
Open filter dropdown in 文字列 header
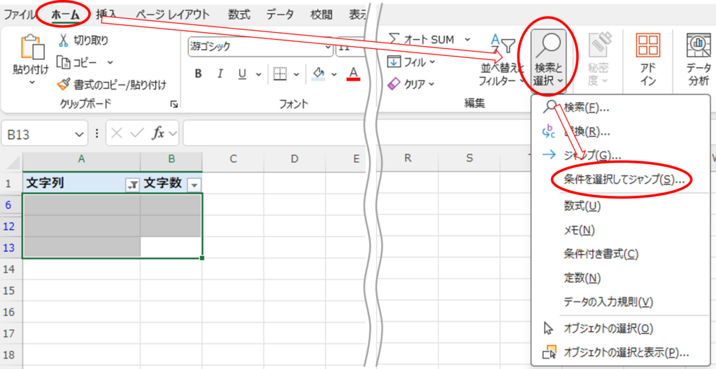[x=132, y=184]
